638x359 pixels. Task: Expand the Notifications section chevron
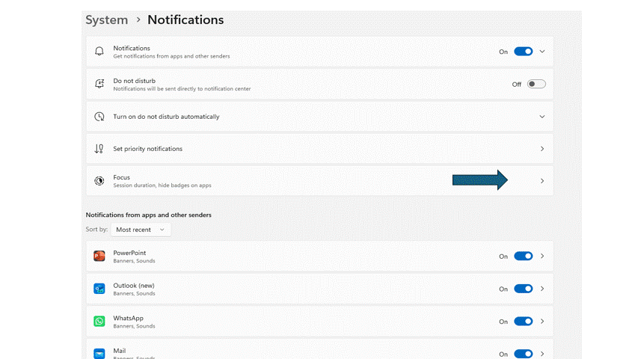[x=542, y=52]
